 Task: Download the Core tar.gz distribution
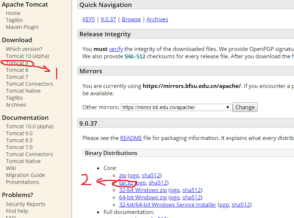click(x=126, y=183)
